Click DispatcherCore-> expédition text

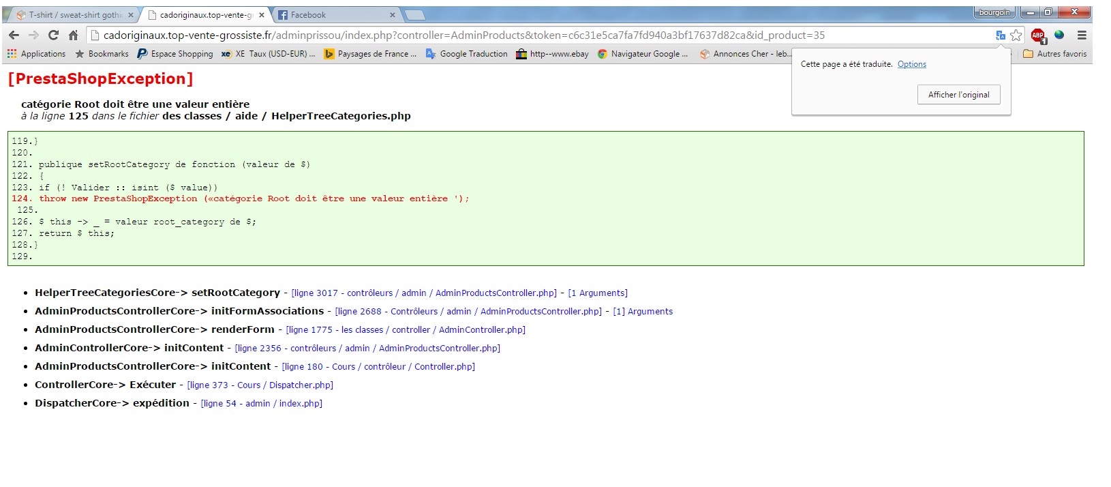[x=112, y=403]
